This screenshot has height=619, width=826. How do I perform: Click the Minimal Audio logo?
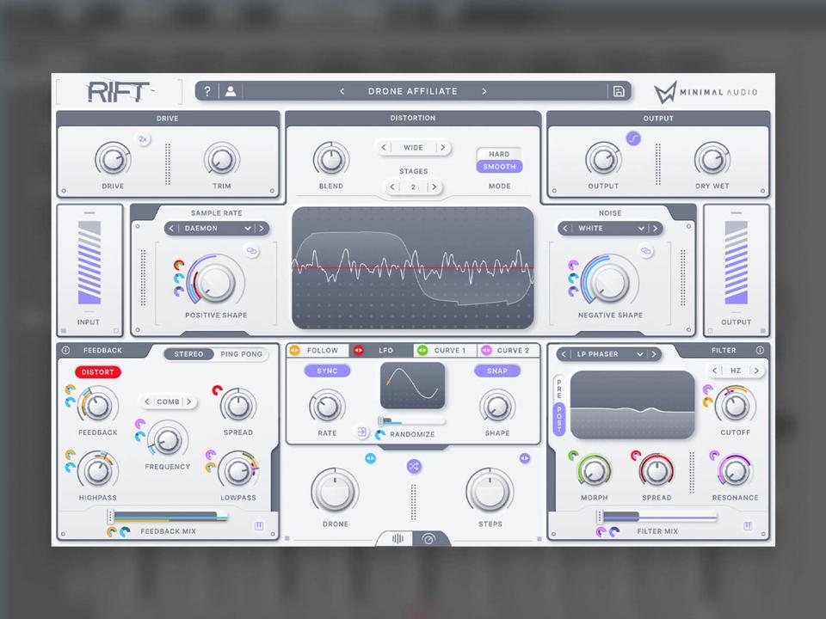pyautogui.click(x=706, y=92)
